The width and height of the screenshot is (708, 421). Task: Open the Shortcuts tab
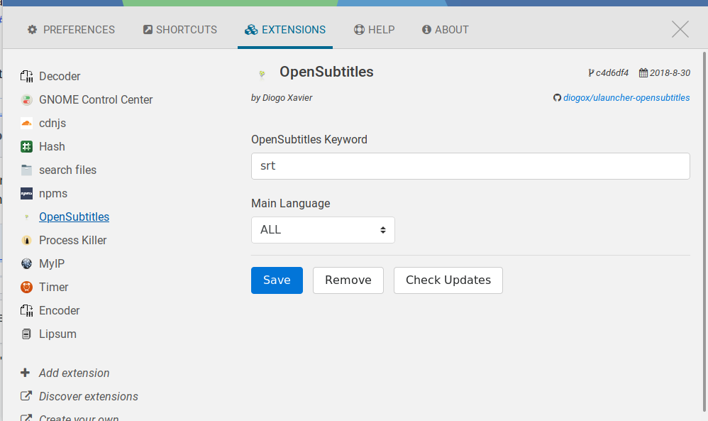click(x=179, y=30)
